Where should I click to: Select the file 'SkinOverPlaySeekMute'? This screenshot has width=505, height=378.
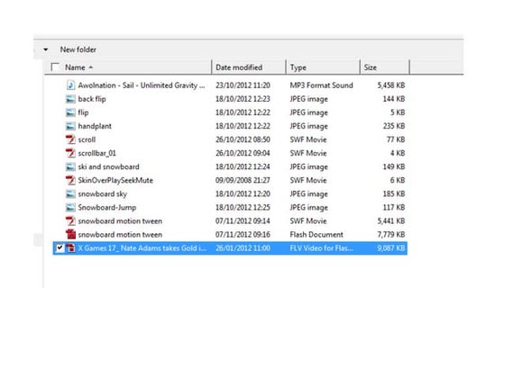pos(115,180)
